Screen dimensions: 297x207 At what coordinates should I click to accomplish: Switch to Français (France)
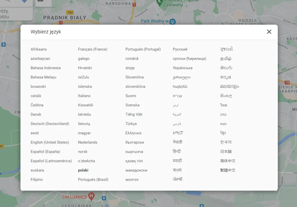pyautogui.click(x=92, y=49)
